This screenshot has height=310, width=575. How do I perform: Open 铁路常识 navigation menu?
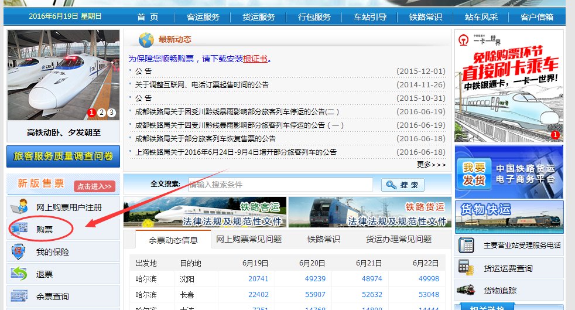pos(425,17)
